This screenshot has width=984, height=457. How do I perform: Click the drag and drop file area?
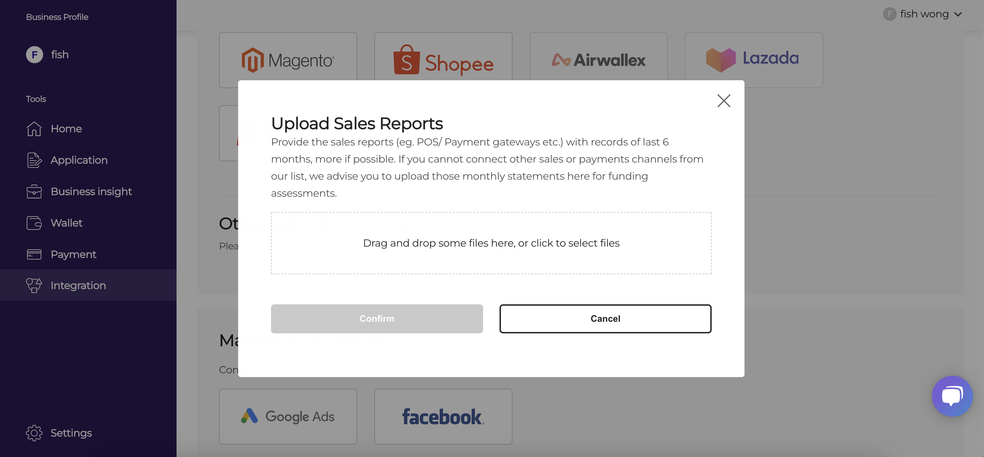491,243
